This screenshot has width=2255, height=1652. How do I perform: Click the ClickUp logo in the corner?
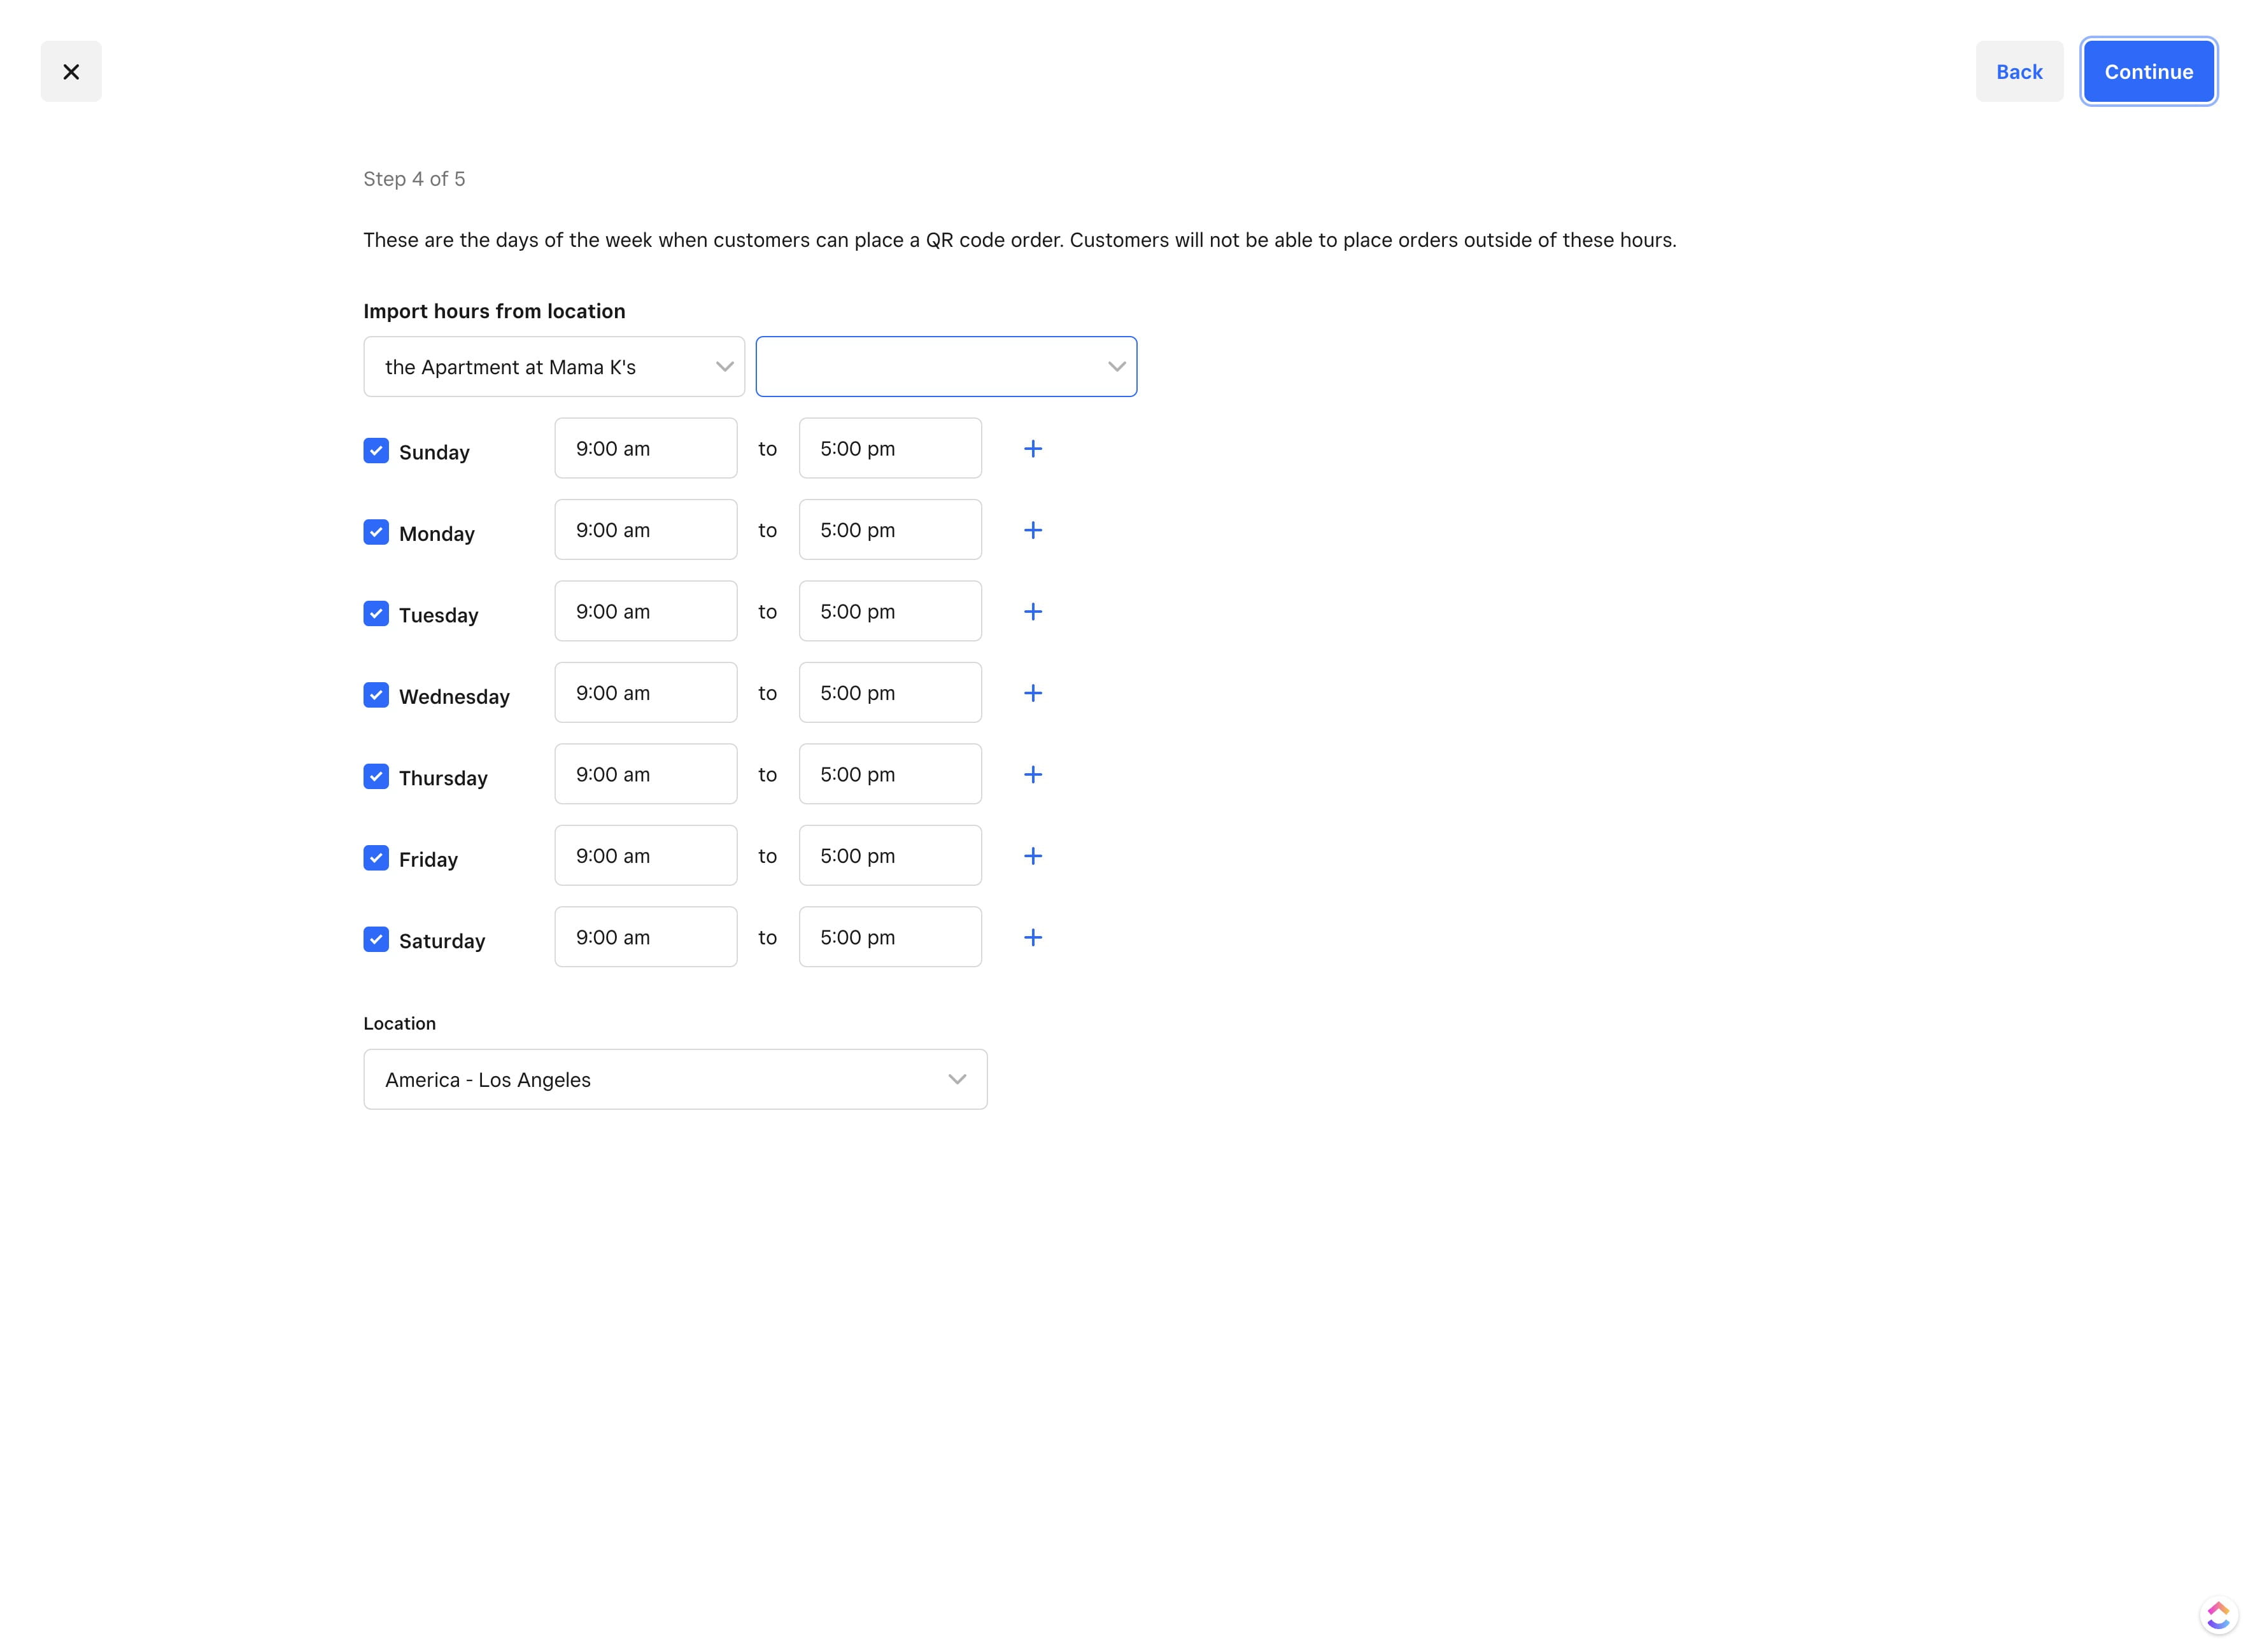(2218, 1614)
